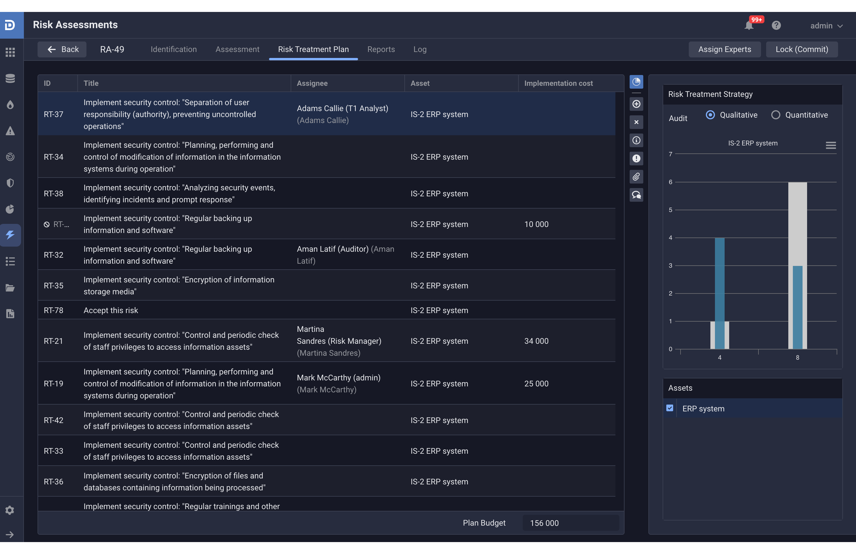Expand the admin user dropdown

click(x=826, y=26)
